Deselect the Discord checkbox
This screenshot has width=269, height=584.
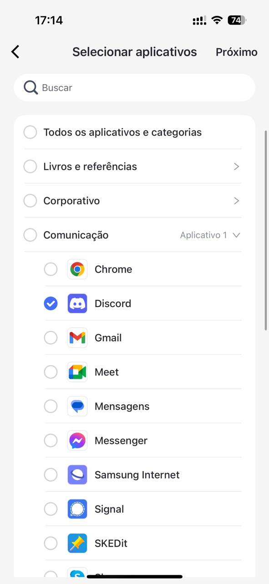coord(51,303)
